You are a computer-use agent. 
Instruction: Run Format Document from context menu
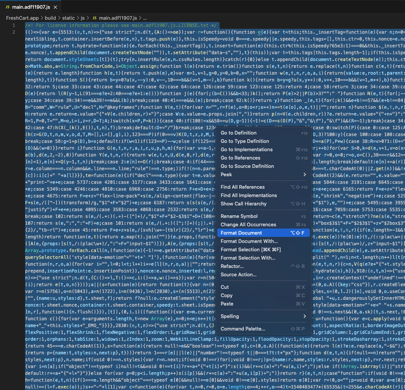263,233
